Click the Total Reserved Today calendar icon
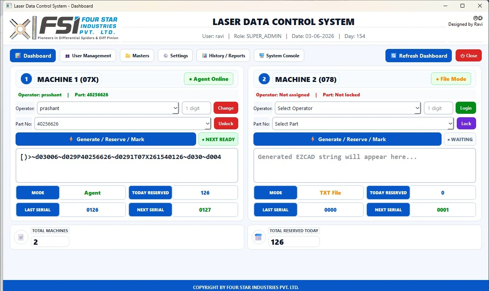The width and height of the screenshot is (489, 291). (258, 237)
